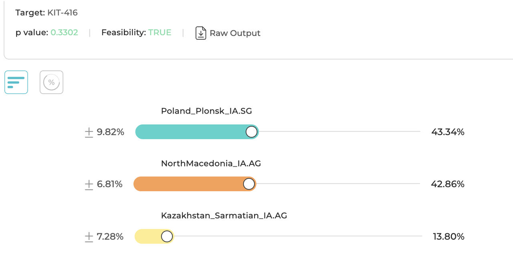Select the Poland_Plonsk_IA.SG source label
Image resolution: width=513 pixels, height=272 pixels.
[x=206, y=111]
